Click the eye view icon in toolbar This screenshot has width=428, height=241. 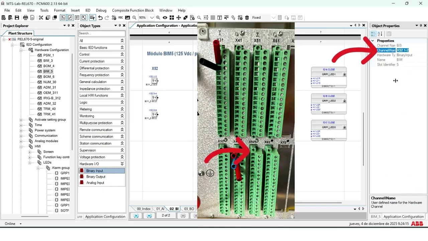click(x=165, y=18)
